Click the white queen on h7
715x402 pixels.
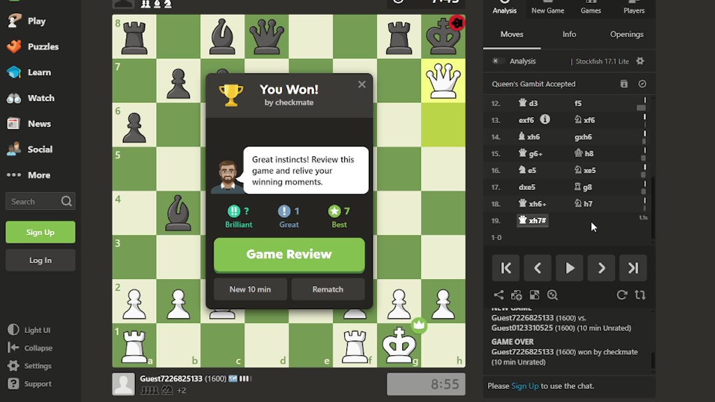[443, 80]
